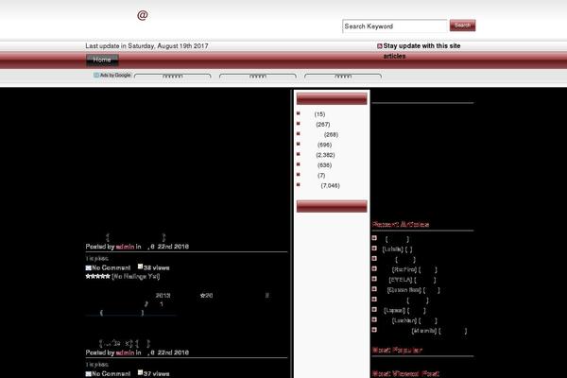Focus the Search Keyword field
567x378 pixels.
coord(394,26)
